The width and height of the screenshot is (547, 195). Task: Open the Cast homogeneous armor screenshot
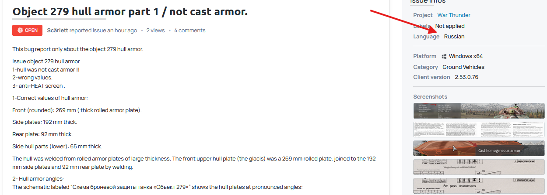479,148
